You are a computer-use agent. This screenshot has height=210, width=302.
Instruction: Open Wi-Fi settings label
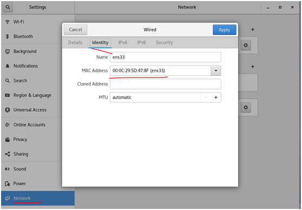(x=19, y=22)
